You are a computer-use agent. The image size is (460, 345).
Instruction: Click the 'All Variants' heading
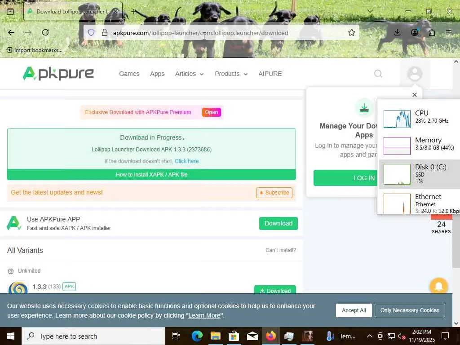(25, 250)
